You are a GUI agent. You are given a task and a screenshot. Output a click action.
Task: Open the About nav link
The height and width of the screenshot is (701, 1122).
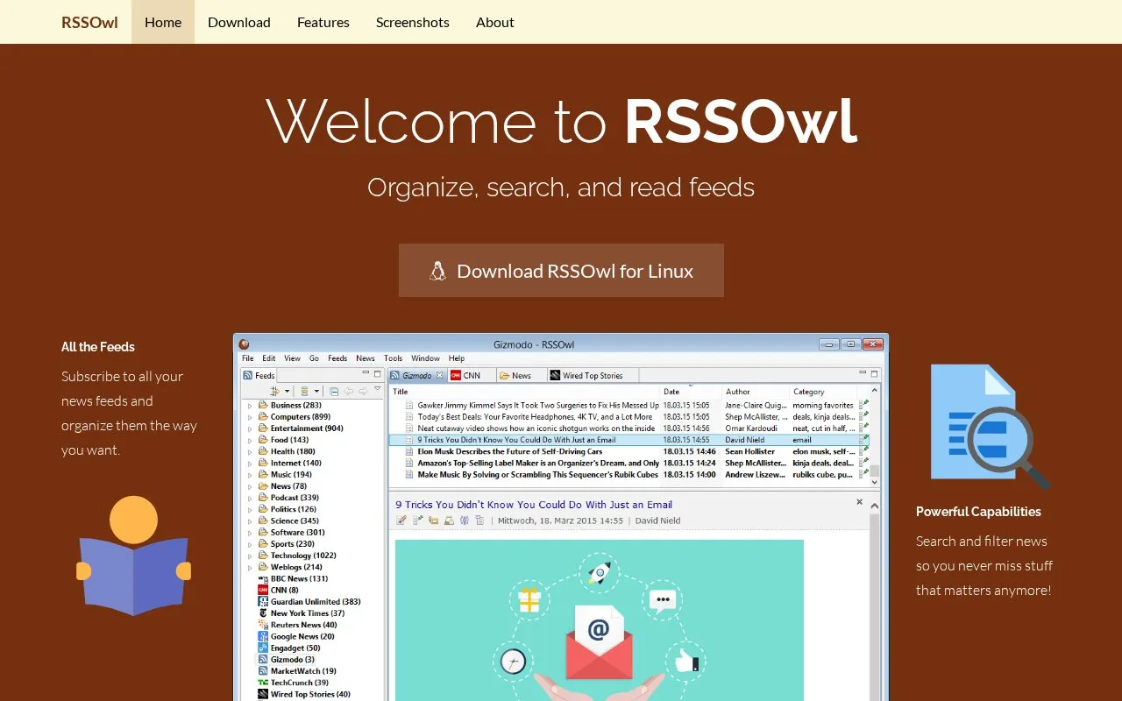tap(494, 22)
